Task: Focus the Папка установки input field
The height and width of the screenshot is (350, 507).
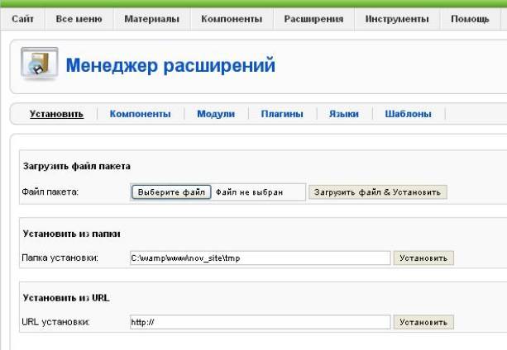Action: (261, 258)
